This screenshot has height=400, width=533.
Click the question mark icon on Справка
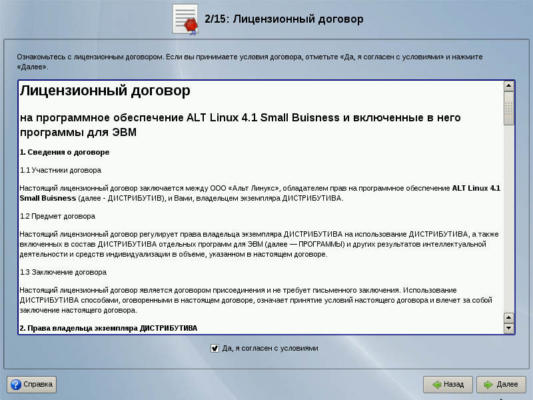coord(15,385)
